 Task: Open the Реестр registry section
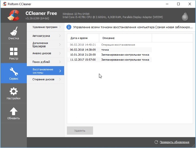pos(14,53)
